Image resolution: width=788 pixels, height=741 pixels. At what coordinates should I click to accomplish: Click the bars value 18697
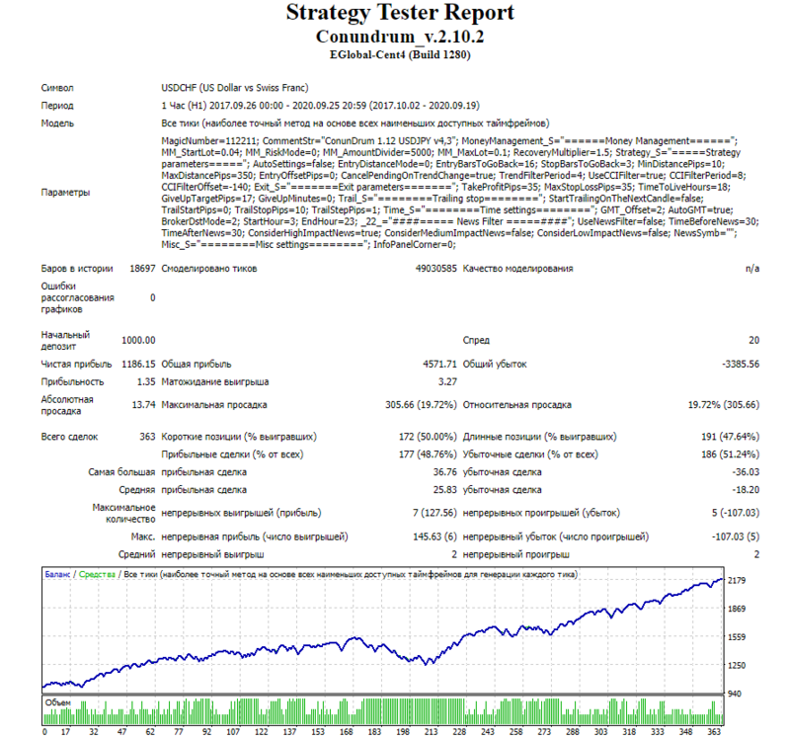click(142, 269)
